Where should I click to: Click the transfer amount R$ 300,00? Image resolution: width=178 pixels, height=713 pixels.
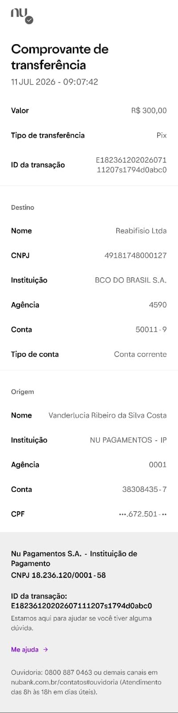click(149, 111)
